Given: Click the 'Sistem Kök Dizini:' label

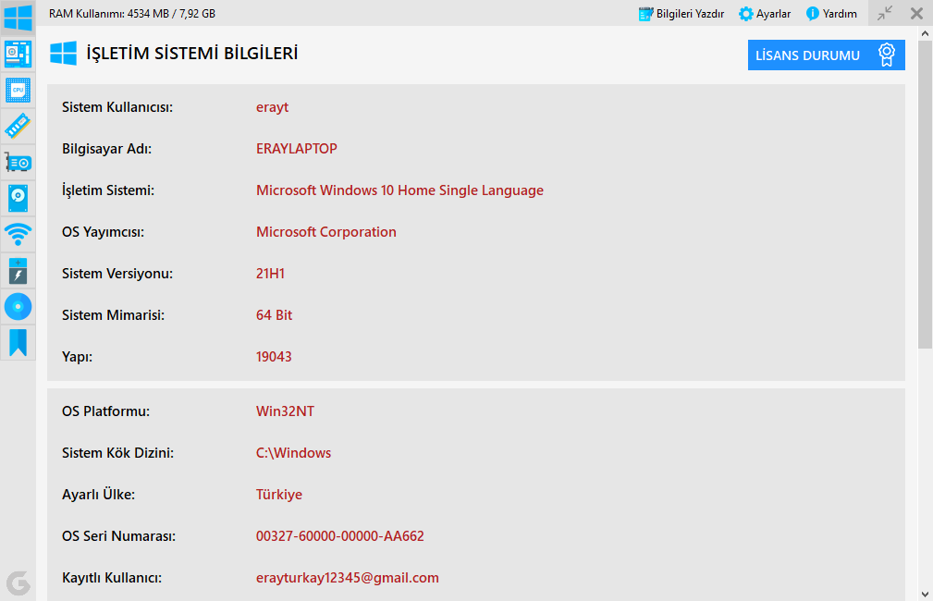Looking at the screenshot, I should coord(117,453).
